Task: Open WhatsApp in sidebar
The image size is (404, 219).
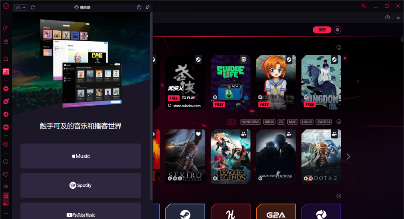Action: pyautogui.click(x=6, y=101)
